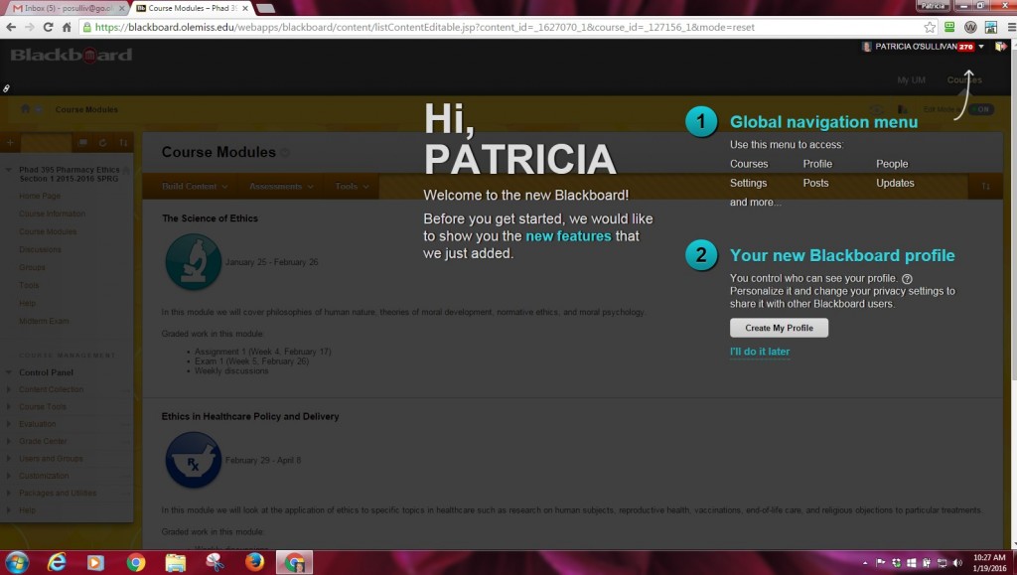Open Discussions in the course menu
Screen dimensions: 1017x575
[x=40, y=249]
